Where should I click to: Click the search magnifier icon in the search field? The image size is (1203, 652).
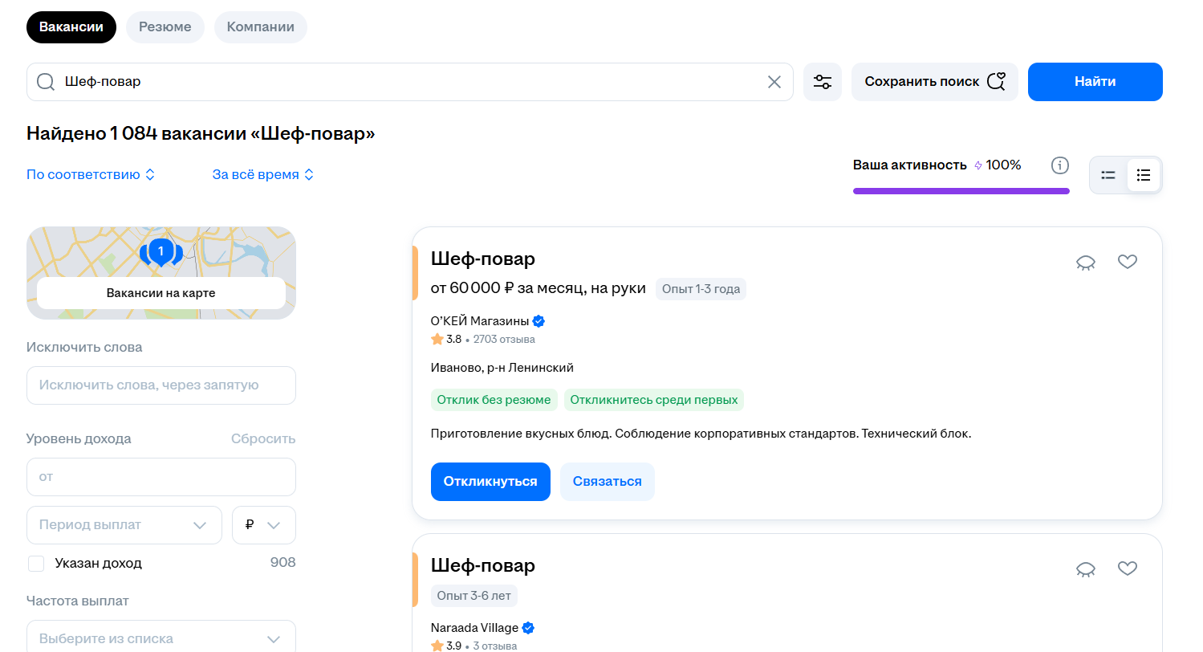(46, 82)
